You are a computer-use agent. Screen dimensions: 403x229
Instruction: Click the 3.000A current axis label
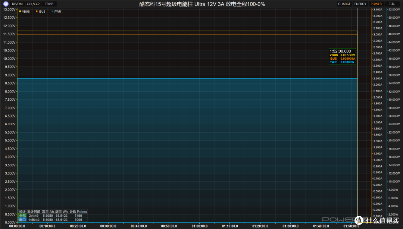pos(378,34)
